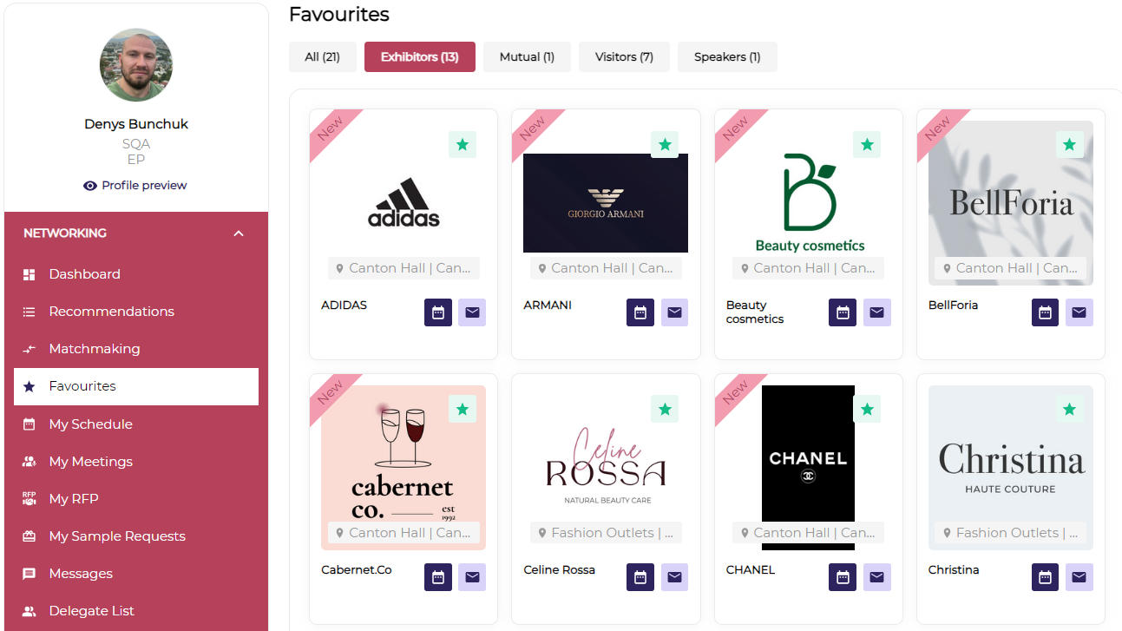Open the Matchmaking sidebar item
Image resolution: width=1122 pixels, height=631 pixels.
(94, 349)
